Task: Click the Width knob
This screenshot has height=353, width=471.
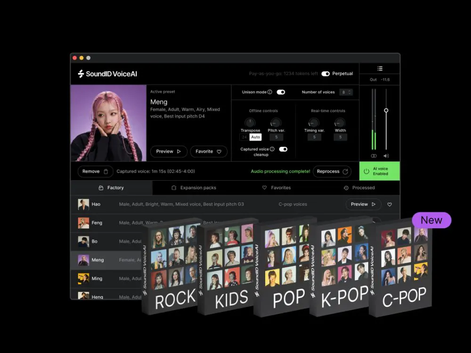Action: click(340, 122)
